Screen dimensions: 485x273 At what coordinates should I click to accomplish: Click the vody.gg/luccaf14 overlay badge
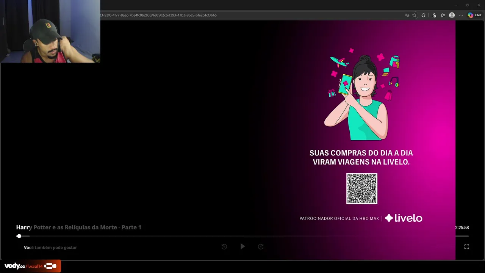tap(30, 266)
